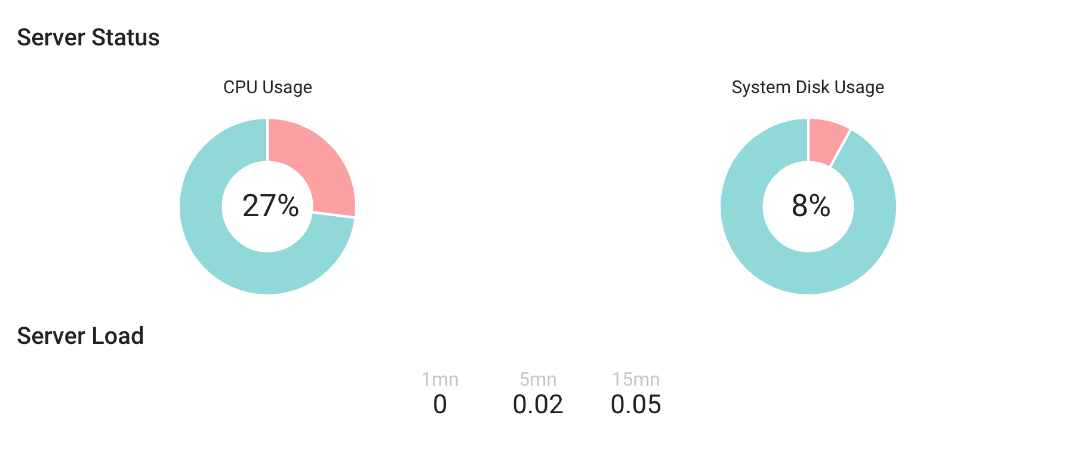Click the pink disk used donut segment
Viewport: 1077px width, 449px height.
pos(826,140)
